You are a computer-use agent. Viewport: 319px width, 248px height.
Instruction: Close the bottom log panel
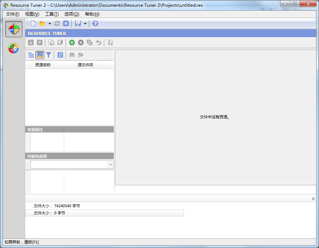pos(313,199)
